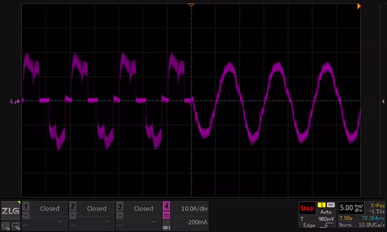Viewport: 387px width, 232px height.
Task: Open channel 2 Closed panel
Action: tap(97, 209)
